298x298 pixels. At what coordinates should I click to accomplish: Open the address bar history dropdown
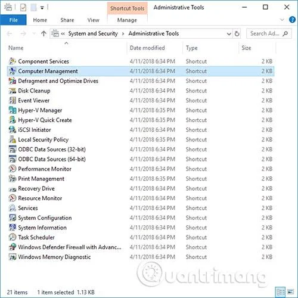pos(229,34)
